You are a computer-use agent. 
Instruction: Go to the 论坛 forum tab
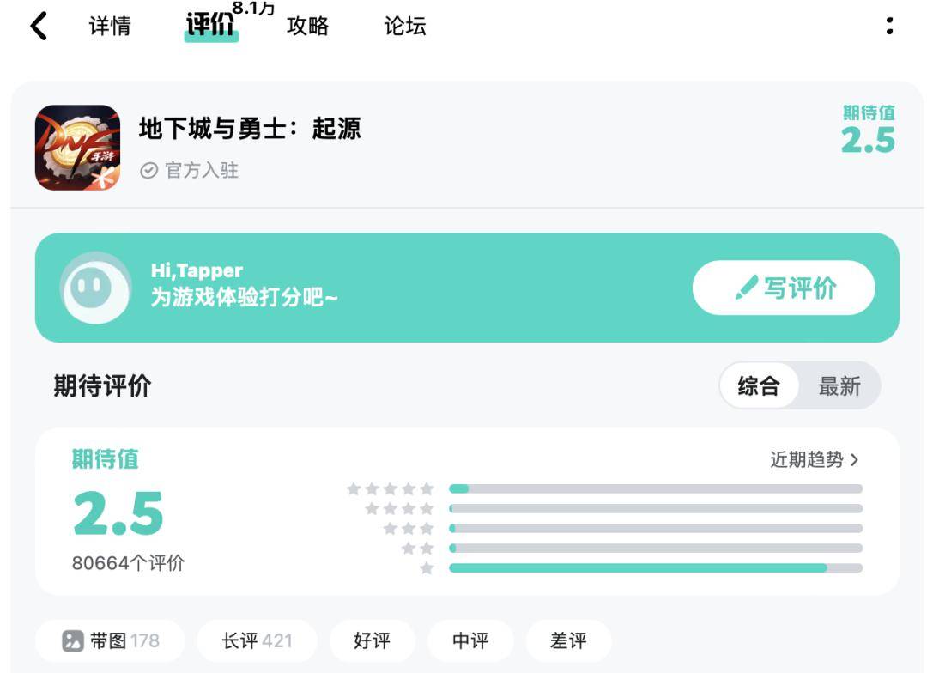tap(405, 26)
